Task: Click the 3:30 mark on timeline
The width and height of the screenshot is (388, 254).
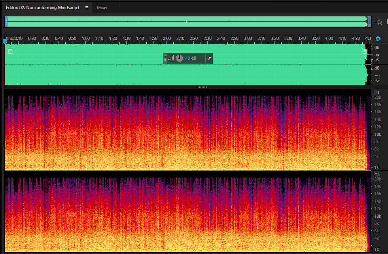Action: 288,38
